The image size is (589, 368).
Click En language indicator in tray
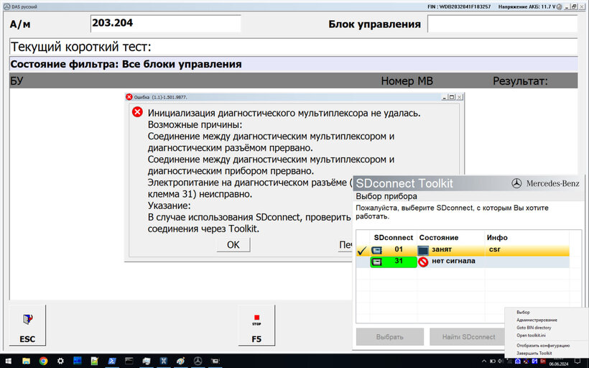(542, 362)
